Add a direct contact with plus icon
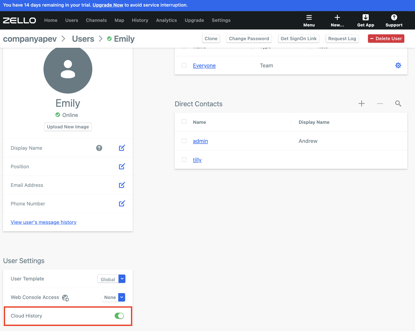Screen dimensions: 415x331 click(362, 103)
